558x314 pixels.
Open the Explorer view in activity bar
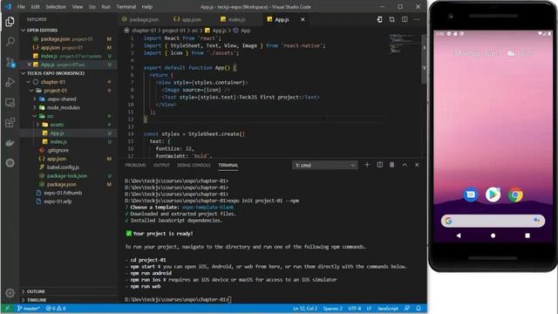coord(10,22)
